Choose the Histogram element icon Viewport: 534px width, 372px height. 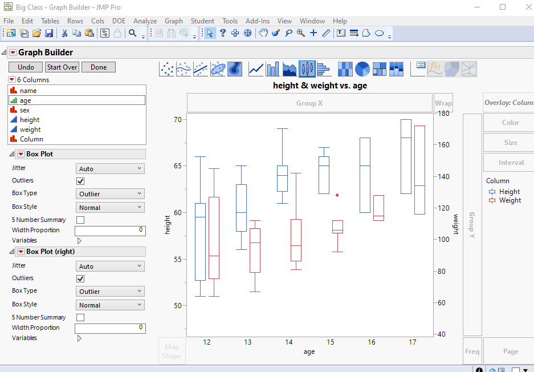click(x=324, y=69)
